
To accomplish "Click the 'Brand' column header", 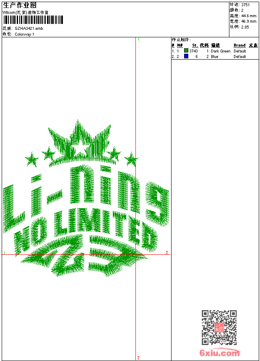I will (x=239, y=45).
